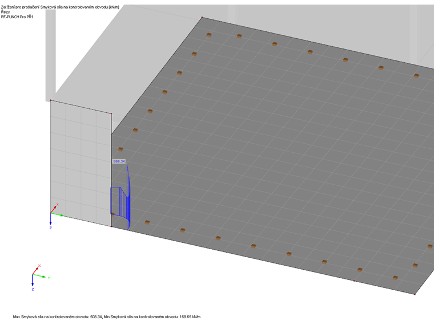This screenshot has width=434, height=325.
Task: Click the 'Zatížení pro protlačení' title line
Action: click(x=60, y=7)
